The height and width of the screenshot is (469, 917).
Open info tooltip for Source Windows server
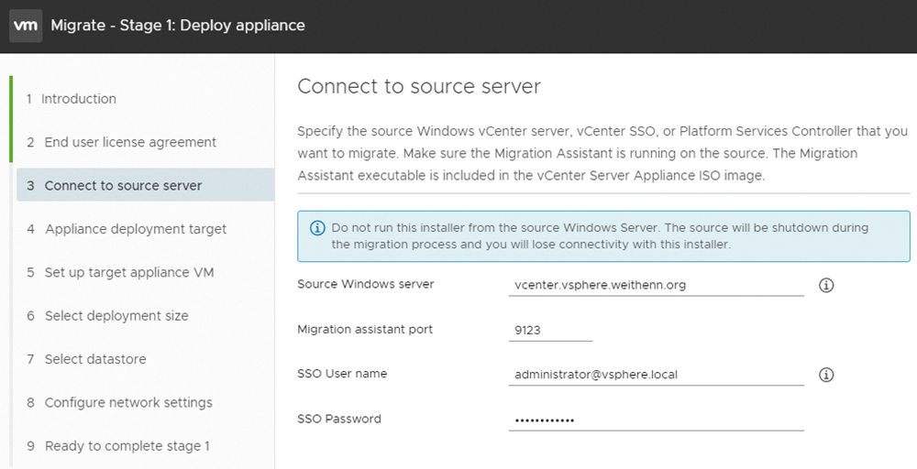click(826, 286)
